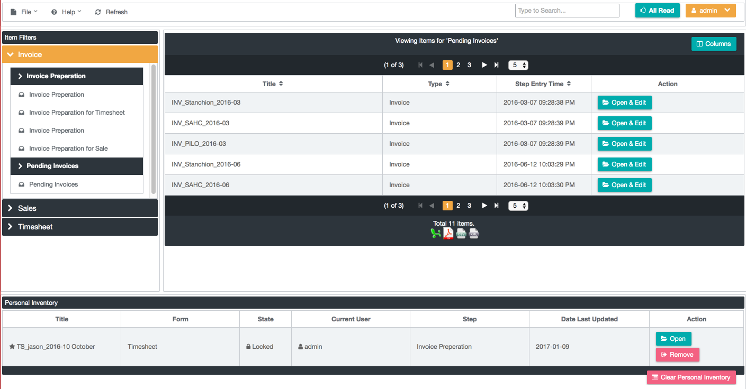The width and height of the screenshot is (746, 389).
Task: Click INV_PILO_2016-03 title cell
Action: click(x=274, y=144)
